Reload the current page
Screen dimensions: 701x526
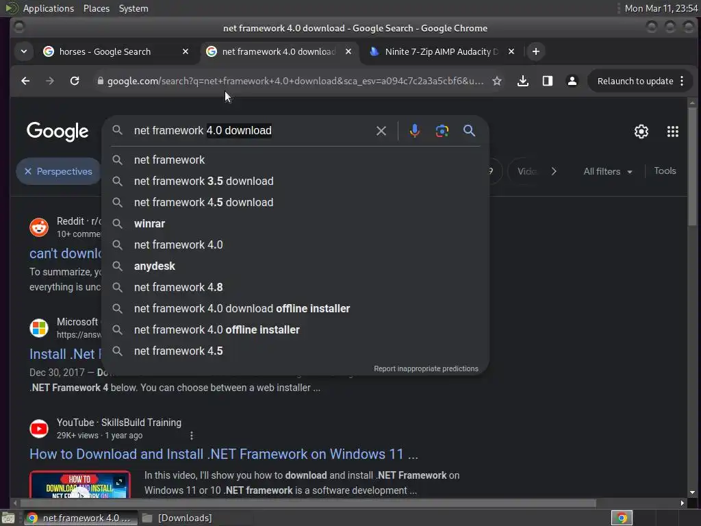(75, 81)
